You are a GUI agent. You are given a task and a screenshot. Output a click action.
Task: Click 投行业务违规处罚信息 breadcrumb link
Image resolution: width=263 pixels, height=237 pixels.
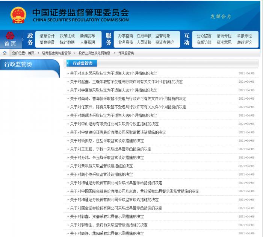click(x=94, y=53)
